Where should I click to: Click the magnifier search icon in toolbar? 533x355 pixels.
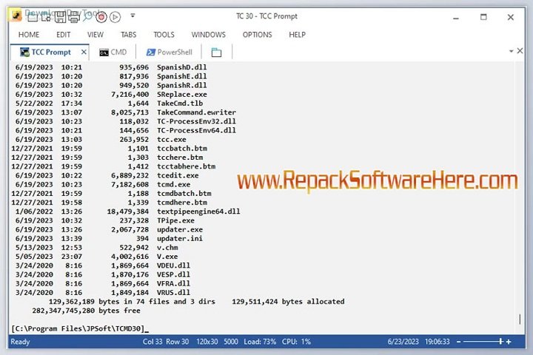click(x=87, y=16)
